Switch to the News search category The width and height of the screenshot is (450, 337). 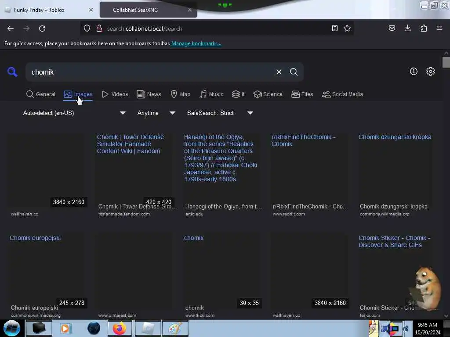point(149,94)
